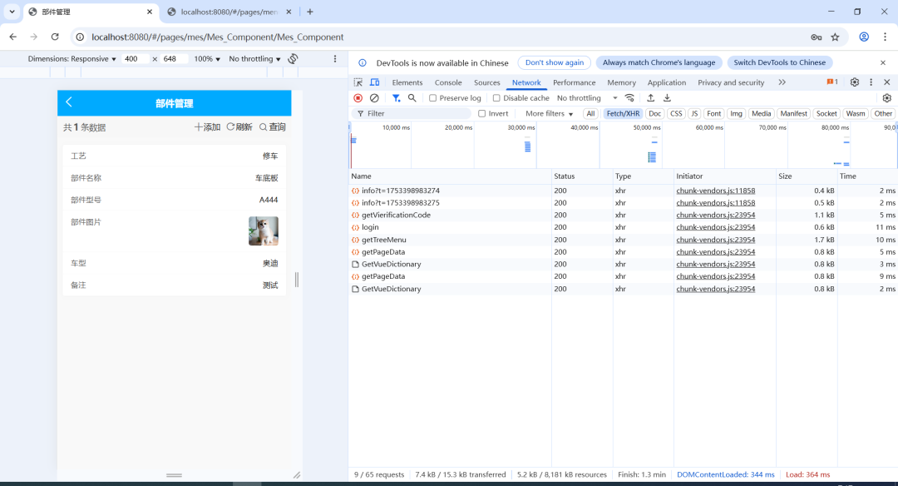Rotate the device viewport
898x486 pixels.
coord(293,59)
